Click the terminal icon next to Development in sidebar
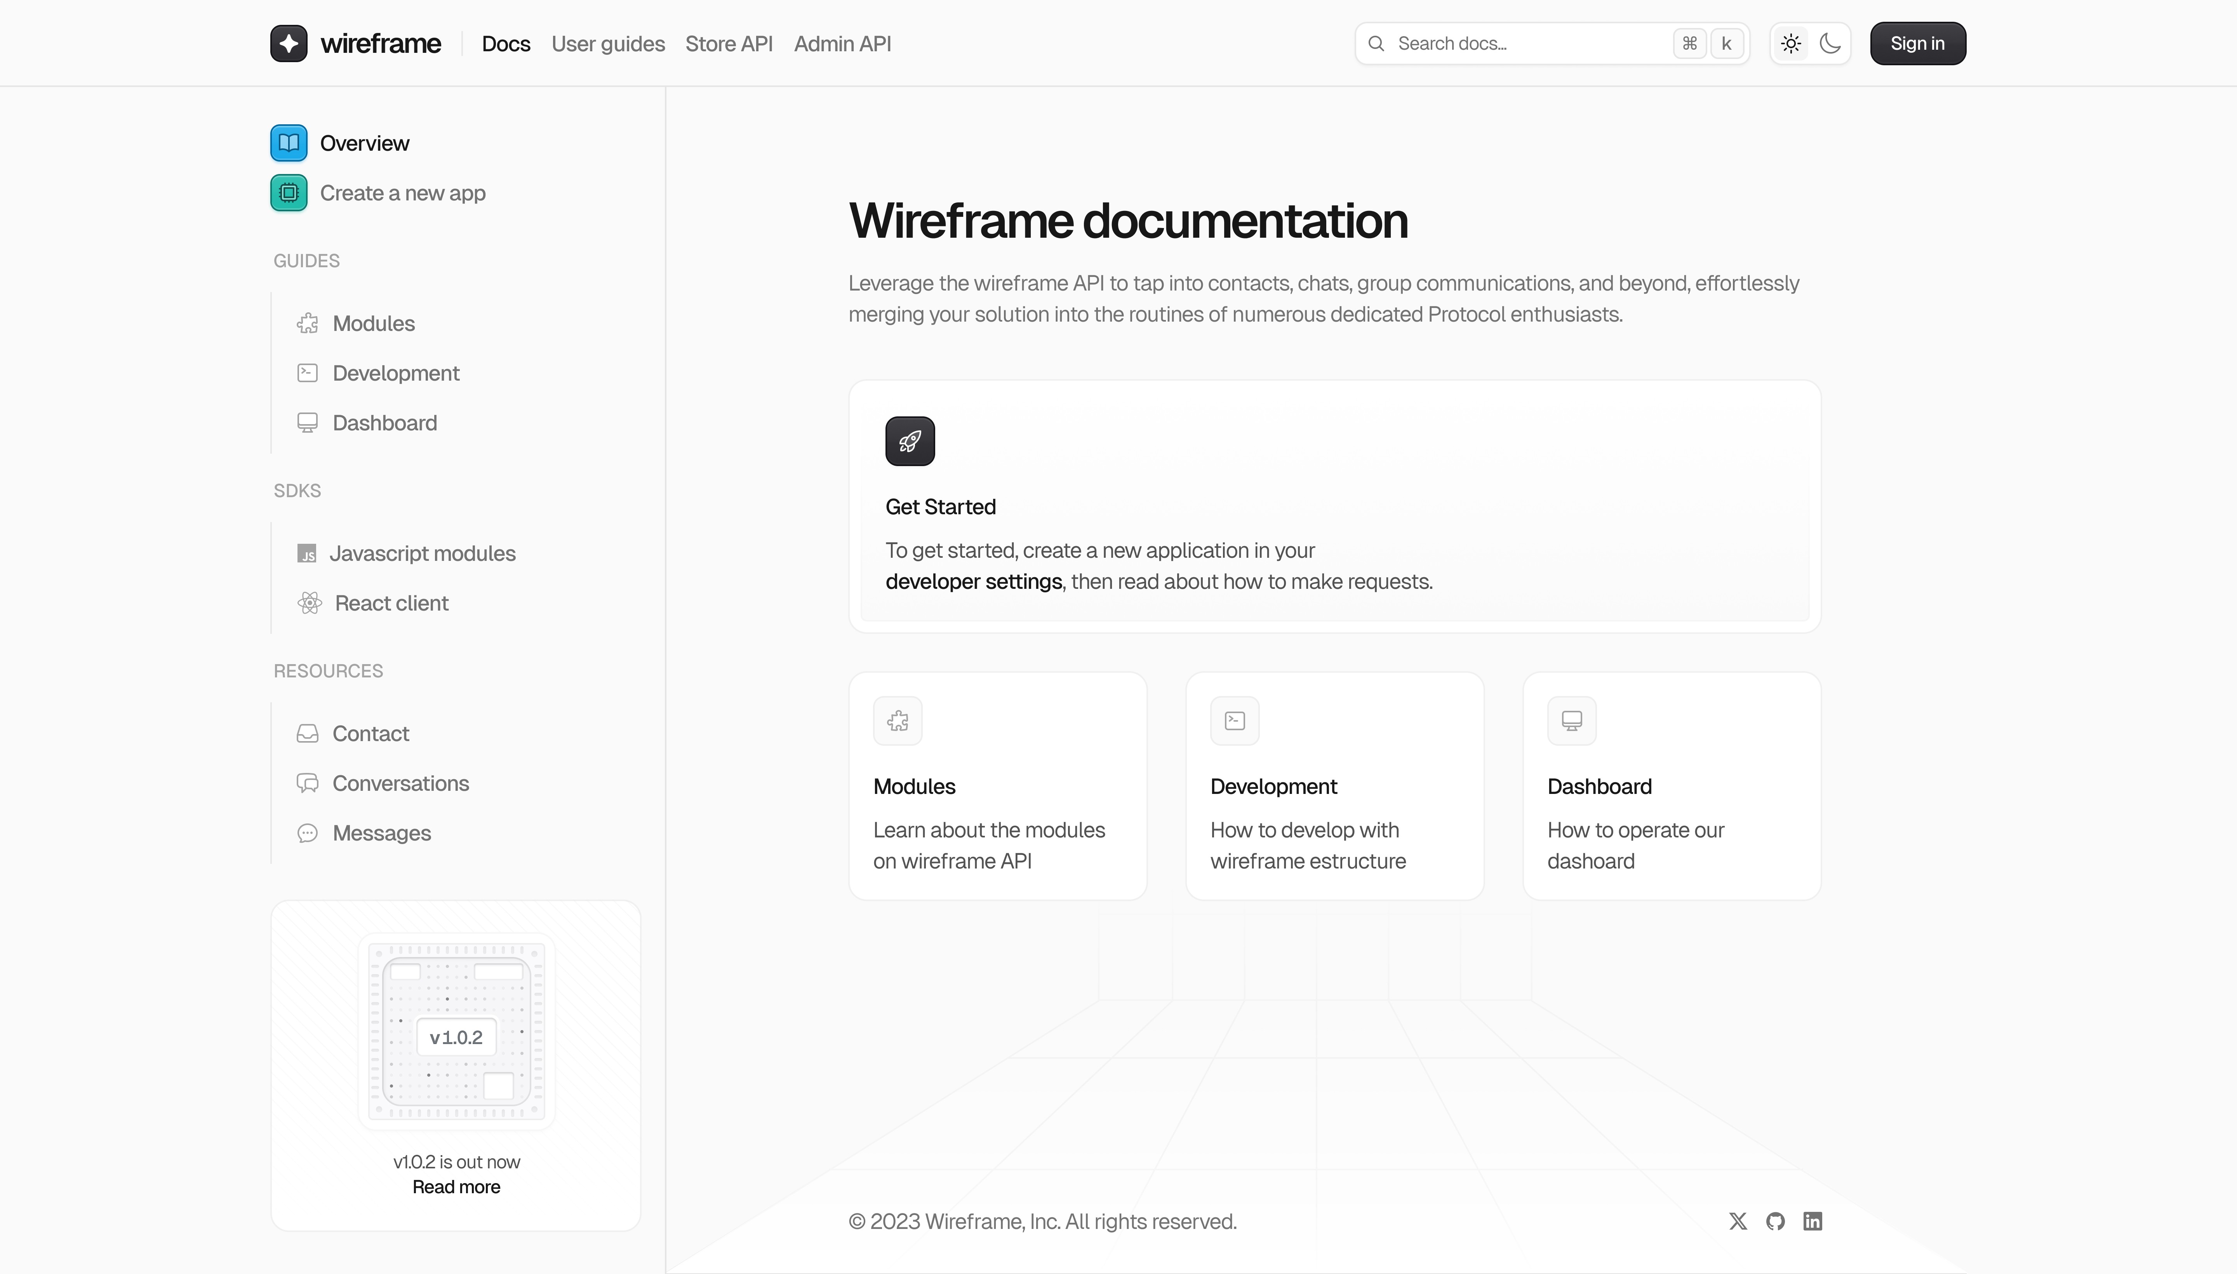This screenshot has height=1274, width=2237. pyautogui.click(x=307, y=374)
